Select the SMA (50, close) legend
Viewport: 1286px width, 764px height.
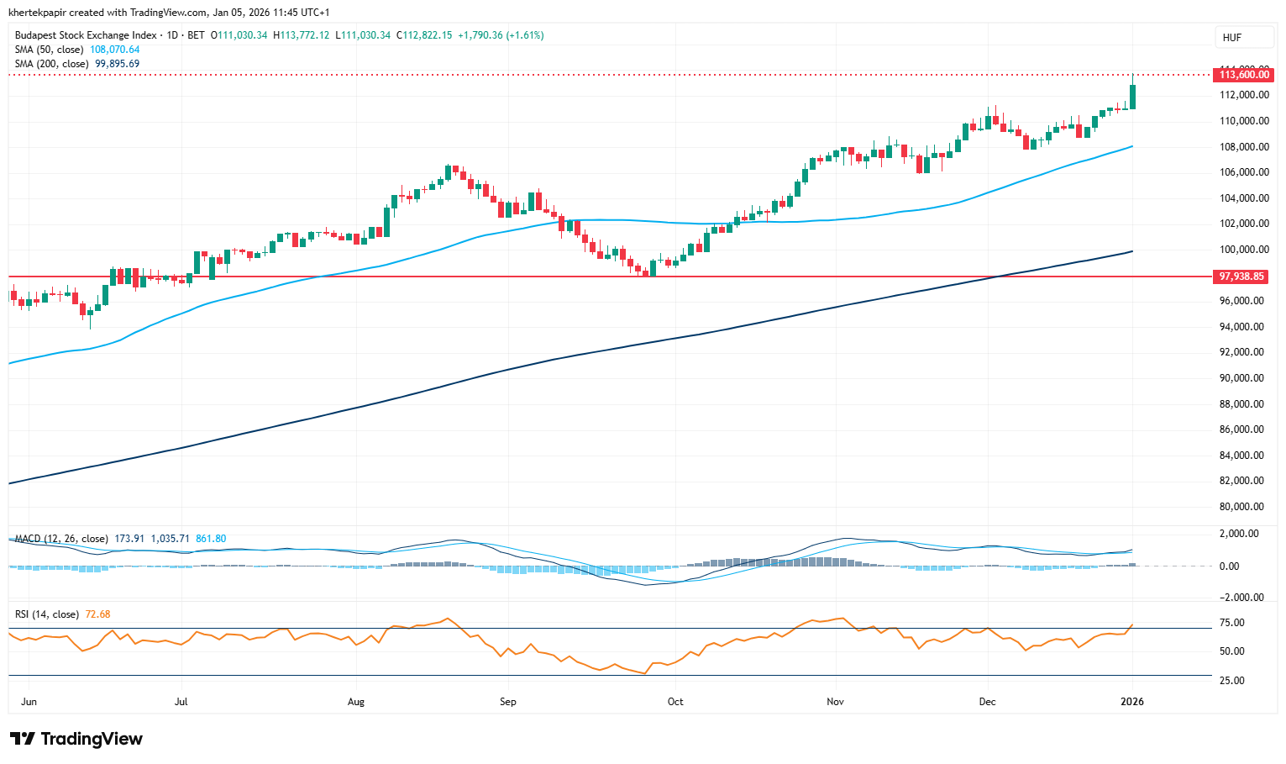[x=49, y=50]
